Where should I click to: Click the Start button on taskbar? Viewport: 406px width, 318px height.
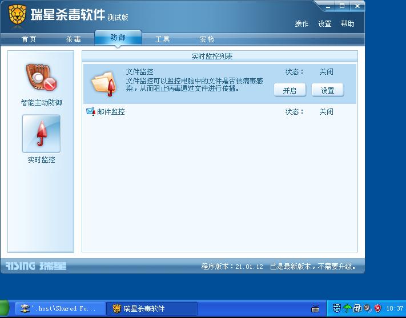click(x=5, y=308)
